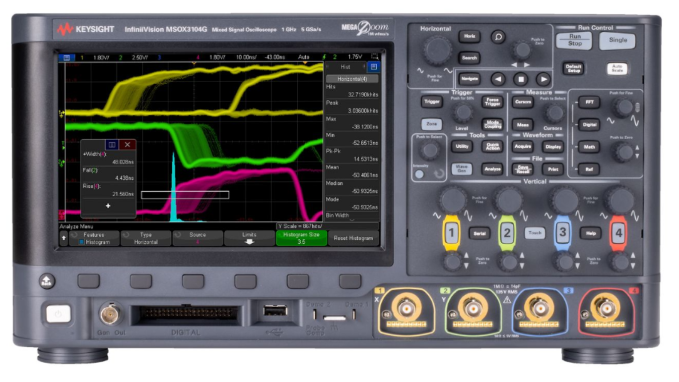Viewport: 679px width, 382px height.
Task: Close the measurements popup with red X
Action: coord(128,145)
